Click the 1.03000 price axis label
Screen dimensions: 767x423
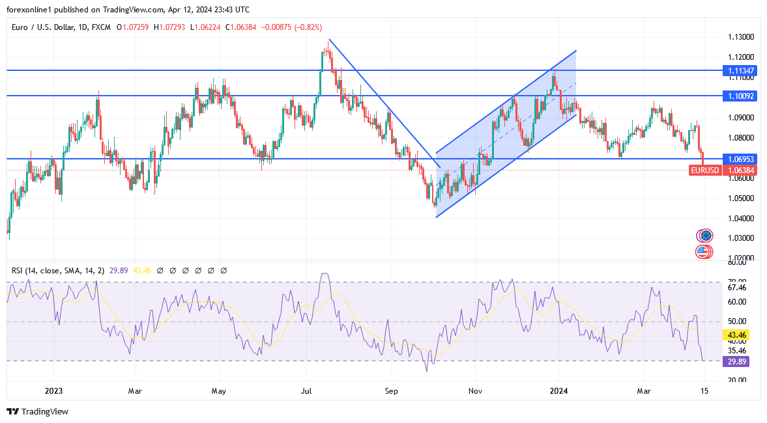[x=740, y=238]
